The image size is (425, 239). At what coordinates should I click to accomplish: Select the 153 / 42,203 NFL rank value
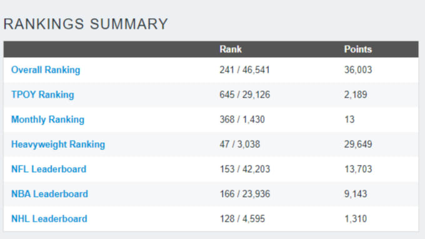[x=245, y=169]
